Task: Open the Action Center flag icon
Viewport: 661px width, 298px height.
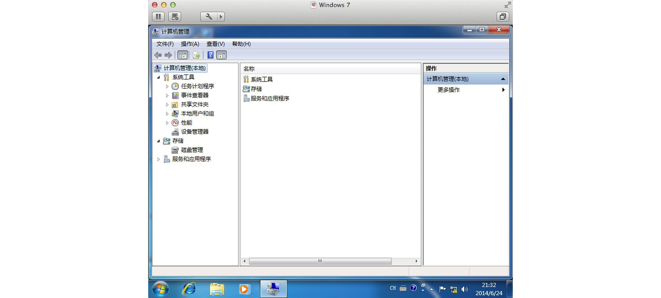Action: coord(443,289)
